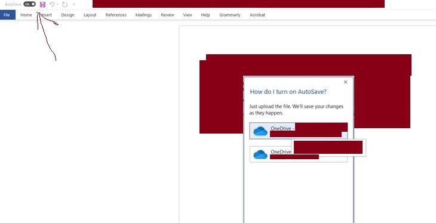Click the first OneDrive cloud icon
This screenshot has width=436, height=223.
pos(260,131)
